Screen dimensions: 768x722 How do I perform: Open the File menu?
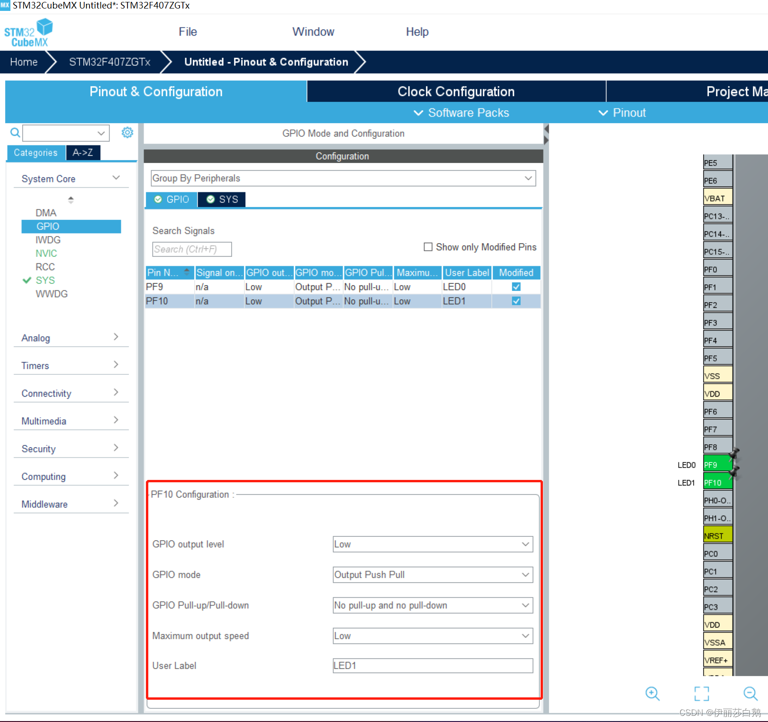point(188,32)
